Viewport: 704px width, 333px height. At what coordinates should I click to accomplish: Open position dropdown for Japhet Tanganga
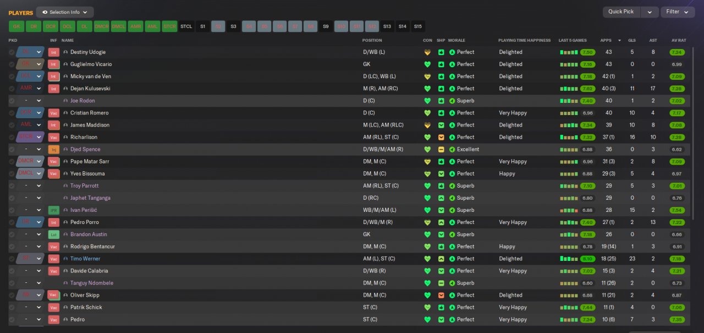coord(30,198)
